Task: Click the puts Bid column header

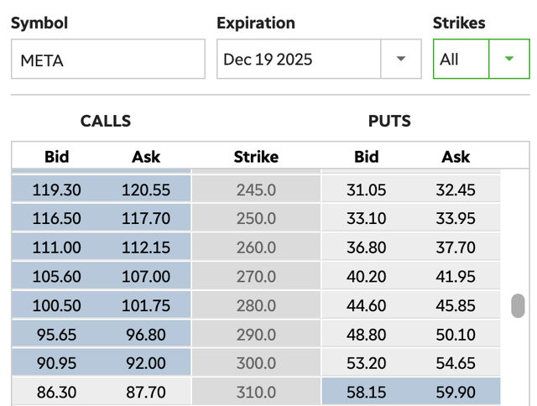Action: 366,157
